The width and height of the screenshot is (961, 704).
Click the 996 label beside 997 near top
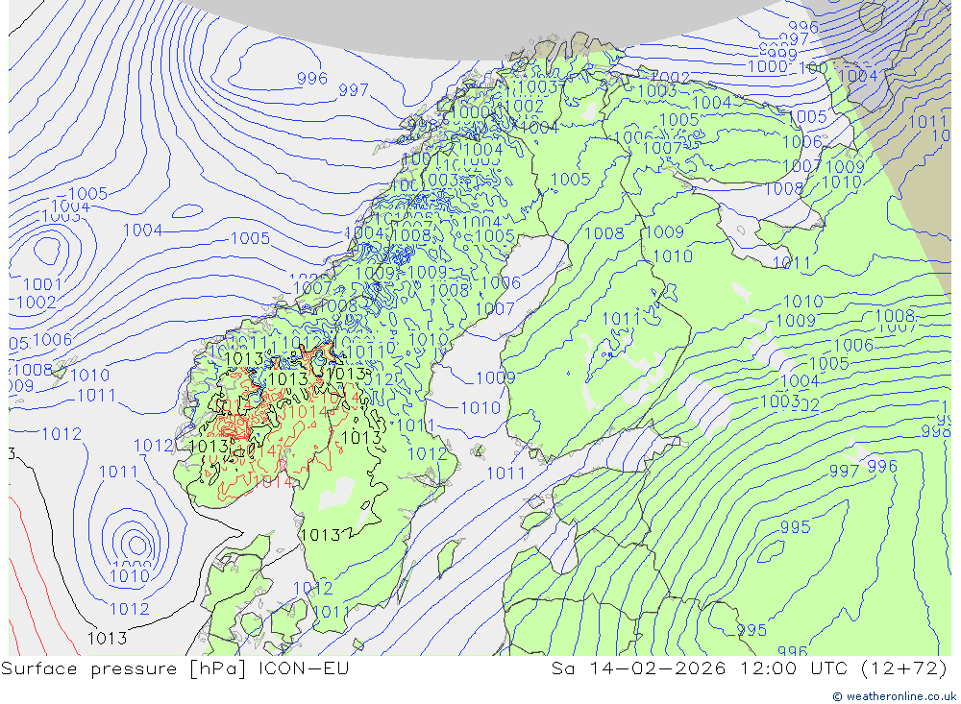312,79
